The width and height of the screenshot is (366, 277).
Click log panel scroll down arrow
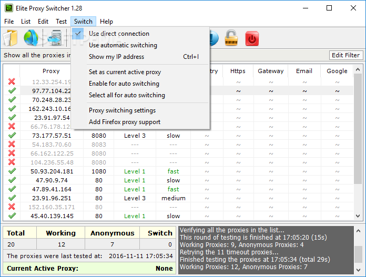tap(358, 270)
